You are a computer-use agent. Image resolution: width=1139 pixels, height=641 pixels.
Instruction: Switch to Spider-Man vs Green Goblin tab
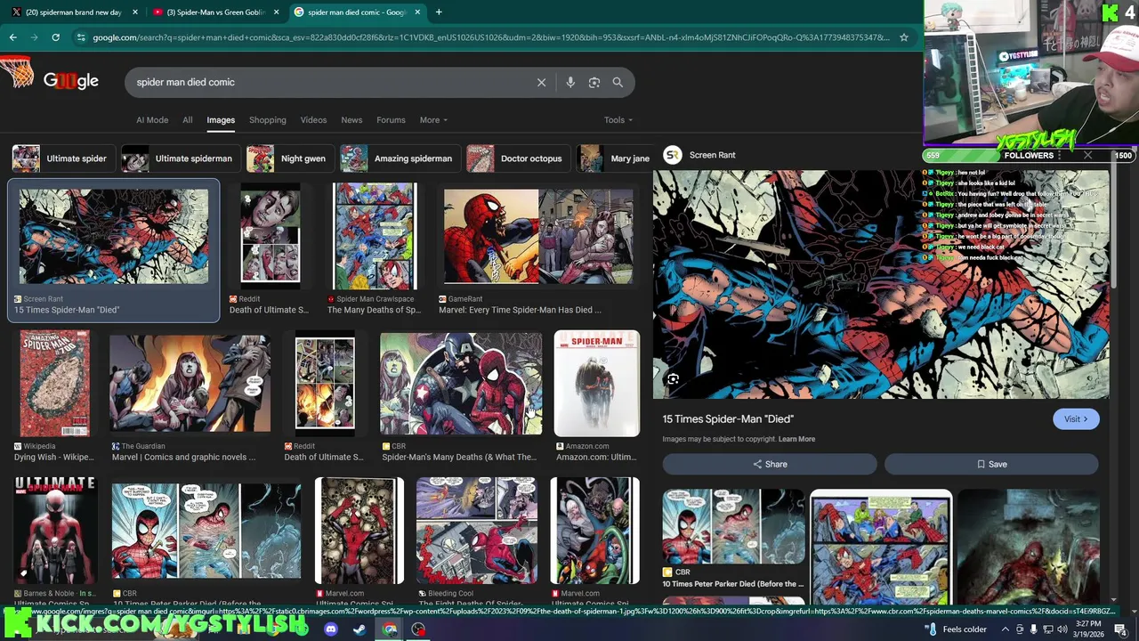pos(214,12)
